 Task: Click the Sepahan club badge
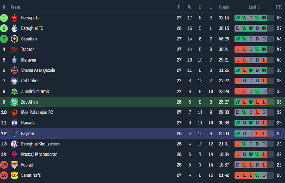click(x=15, y=39)
